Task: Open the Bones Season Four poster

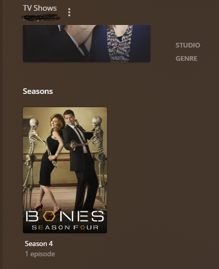Action: 65,170
